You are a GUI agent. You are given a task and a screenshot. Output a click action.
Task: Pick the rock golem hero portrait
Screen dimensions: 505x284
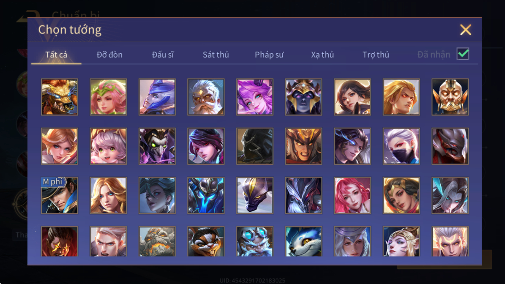click(x=157, y=241)
